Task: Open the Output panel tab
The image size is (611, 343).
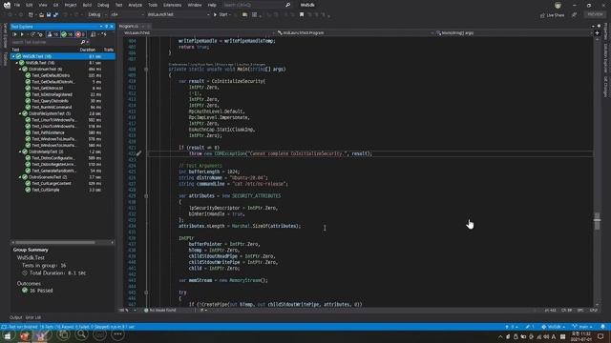Action: click(x=16, y=317)
